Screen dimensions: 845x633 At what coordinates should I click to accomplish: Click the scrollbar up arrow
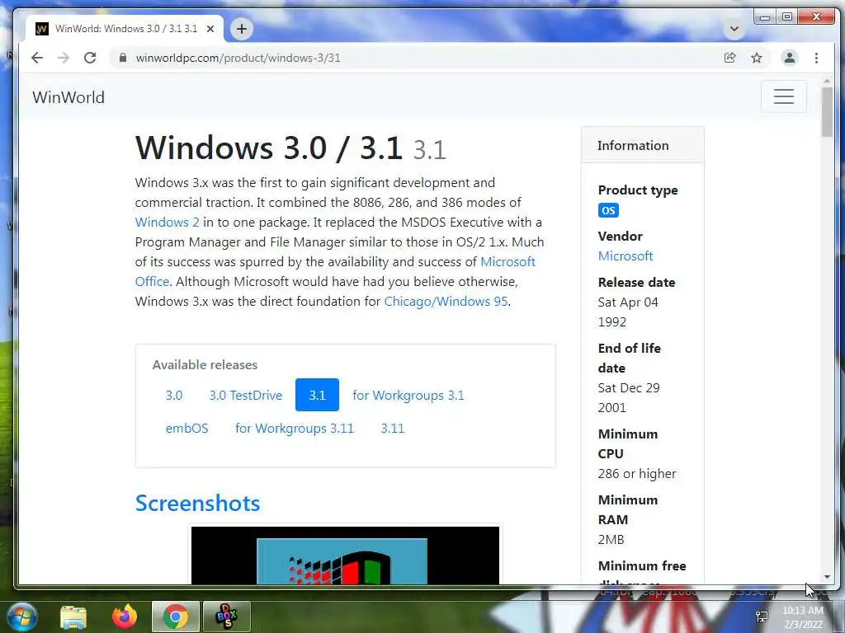[x=827, y=82]
